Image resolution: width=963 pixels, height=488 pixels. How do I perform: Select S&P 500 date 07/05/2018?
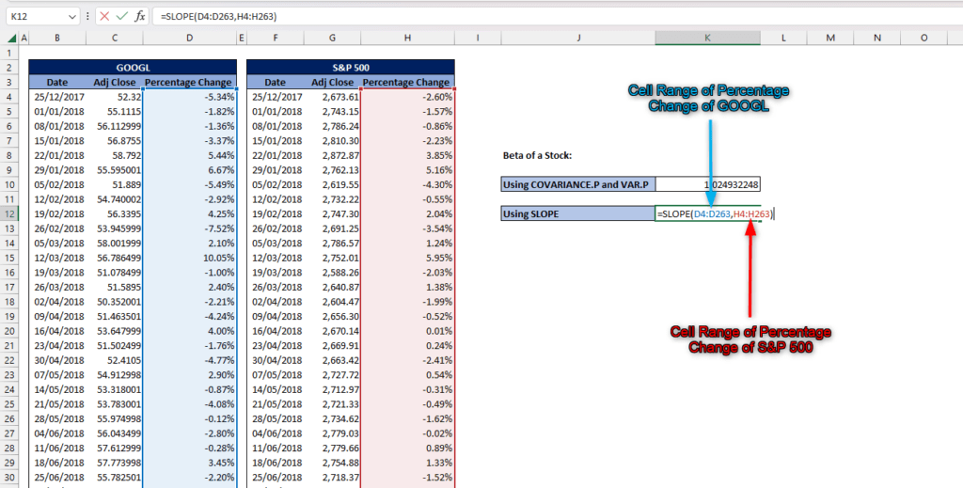[x=276, y=374]
